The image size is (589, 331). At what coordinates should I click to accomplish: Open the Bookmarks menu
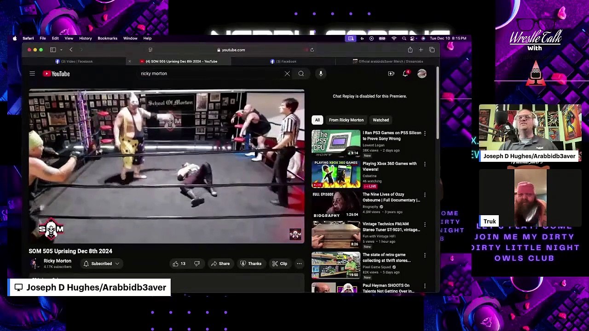(x=107, y=38)
